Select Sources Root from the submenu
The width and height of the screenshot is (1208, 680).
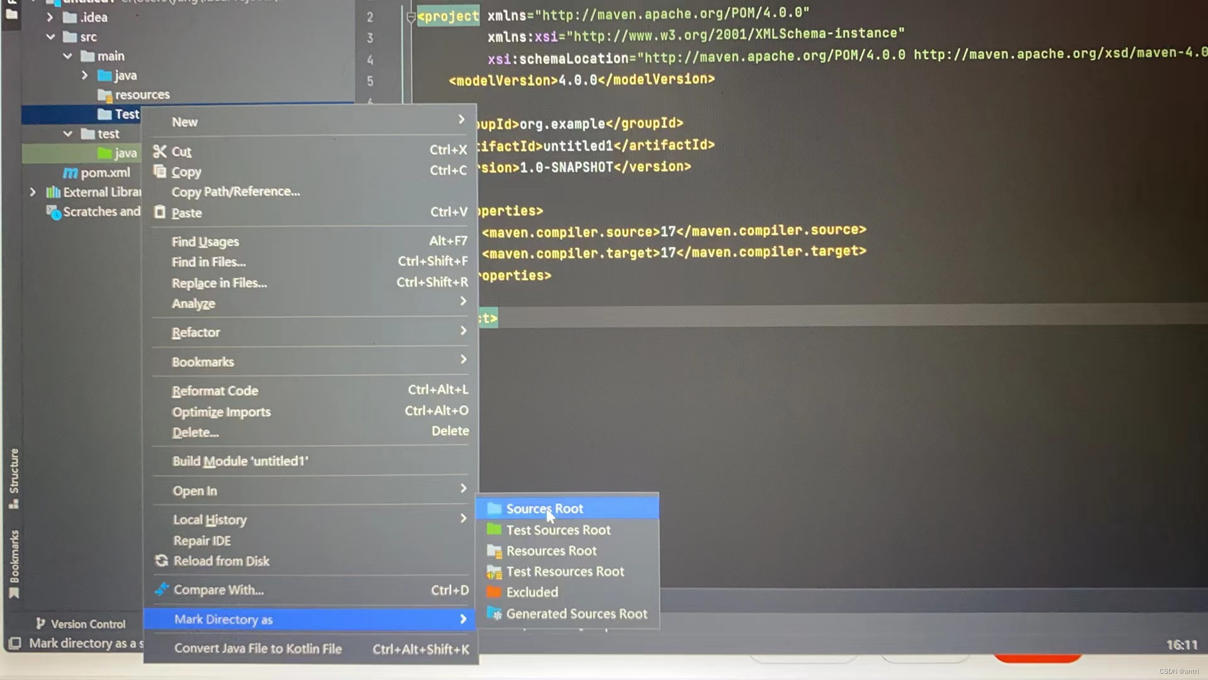click(544, 508)
